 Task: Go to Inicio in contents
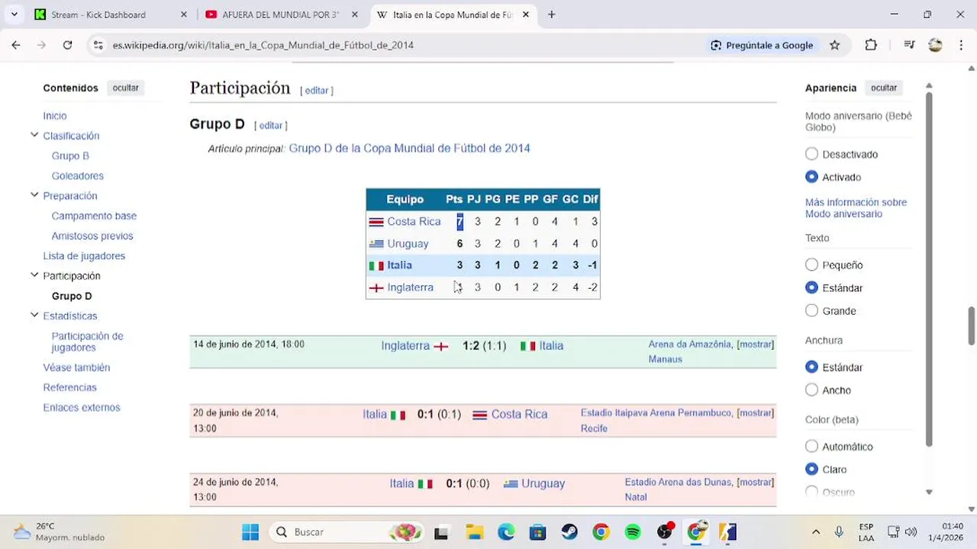pos(55,116)
